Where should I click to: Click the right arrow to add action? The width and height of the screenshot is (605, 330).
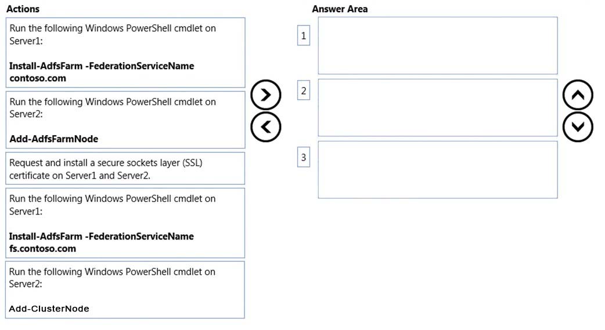pyautogui.click(x=265, y=95)
